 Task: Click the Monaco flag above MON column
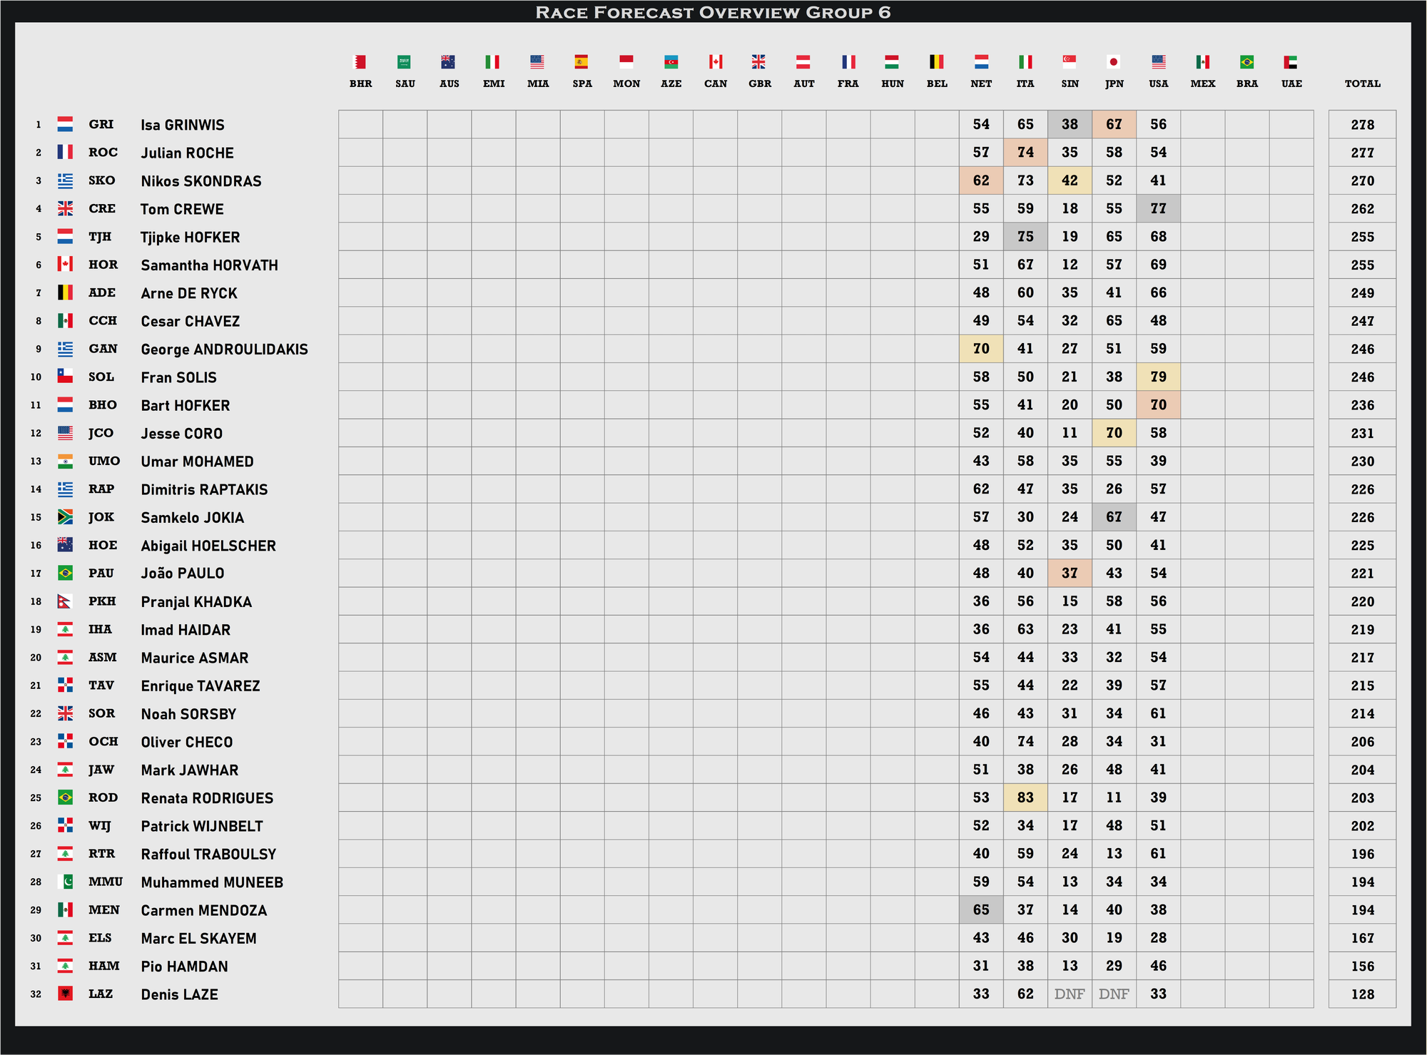point(626,62)
